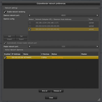
Task: Disable the OCTANEPC daemon enabled checkbox
Action: tap(5, 58)
